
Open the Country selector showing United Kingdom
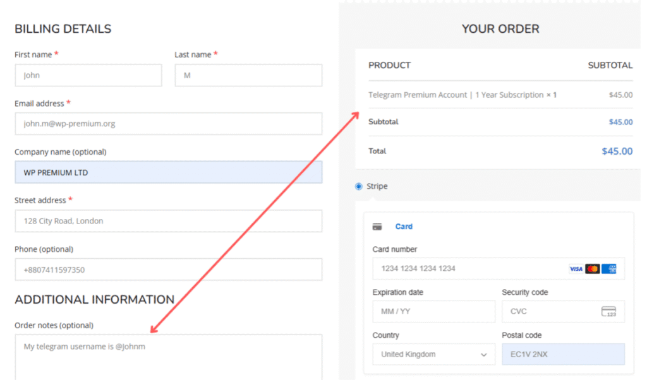(x=434, y=354)
